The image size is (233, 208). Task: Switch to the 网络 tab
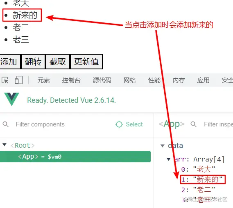click(x=130, y=80)
